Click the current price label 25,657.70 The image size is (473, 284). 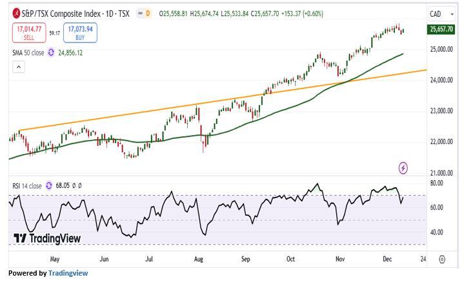[x=441, y=29]
